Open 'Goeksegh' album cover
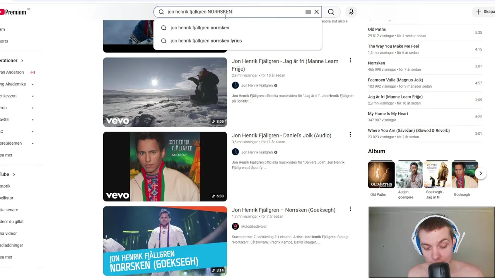This screenshot has width=495, height=278. [465, 175]
